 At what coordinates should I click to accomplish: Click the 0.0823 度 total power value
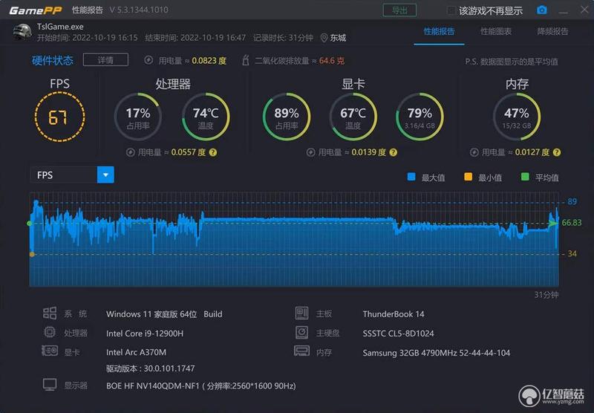[x=209, y=61]
